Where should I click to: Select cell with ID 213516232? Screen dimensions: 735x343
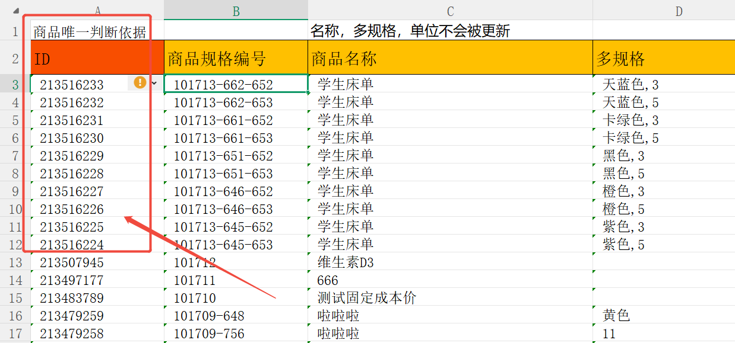pyautogui.click(x=72, y=102)
